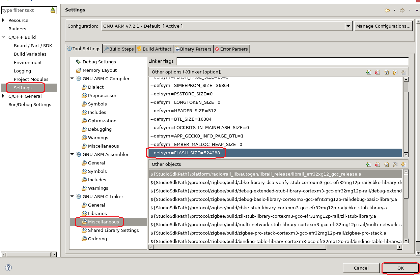Screen dimensions: 420x275
Task: Open the view menu triangle in header
Action: pyautogui.click(x=417, y=10)
